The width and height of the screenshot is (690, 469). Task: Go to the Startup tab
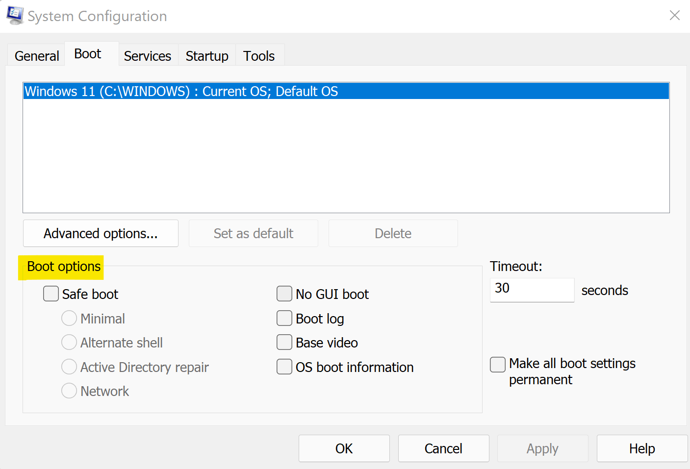[x=207, y=56]
